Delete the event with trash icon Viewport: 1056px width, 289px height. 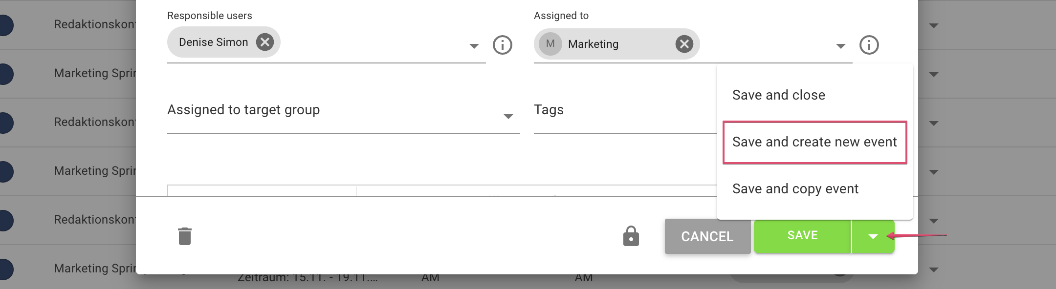[185, 236]
